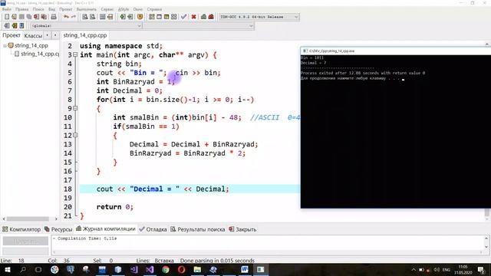Start debugging with the checkmark icon

coord(184,17)
